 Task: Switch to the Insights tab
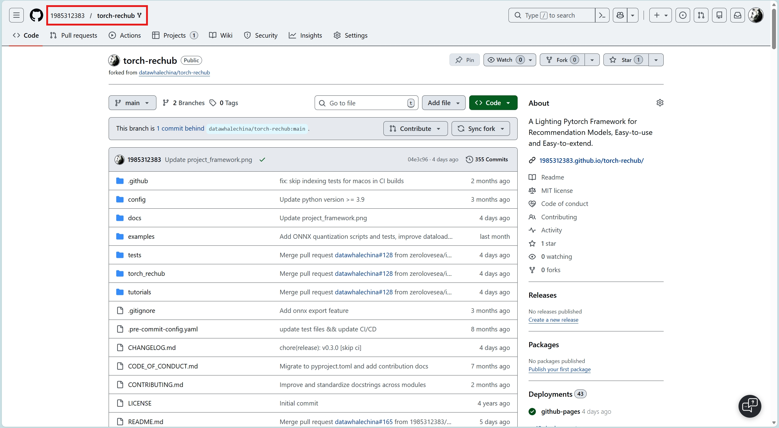point(305,35)
